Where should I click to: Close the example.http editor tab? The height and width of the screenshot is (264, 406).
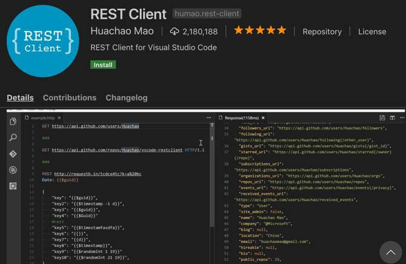coord(59,117)
